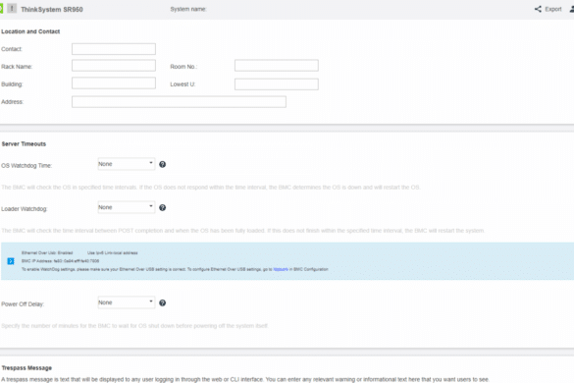Click the Location and Contact heading

(x=30, y=31)
